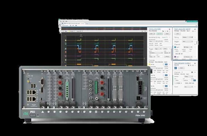
Task: Click the SMU readout '1.20000 V'
Action: click(179, 83)
